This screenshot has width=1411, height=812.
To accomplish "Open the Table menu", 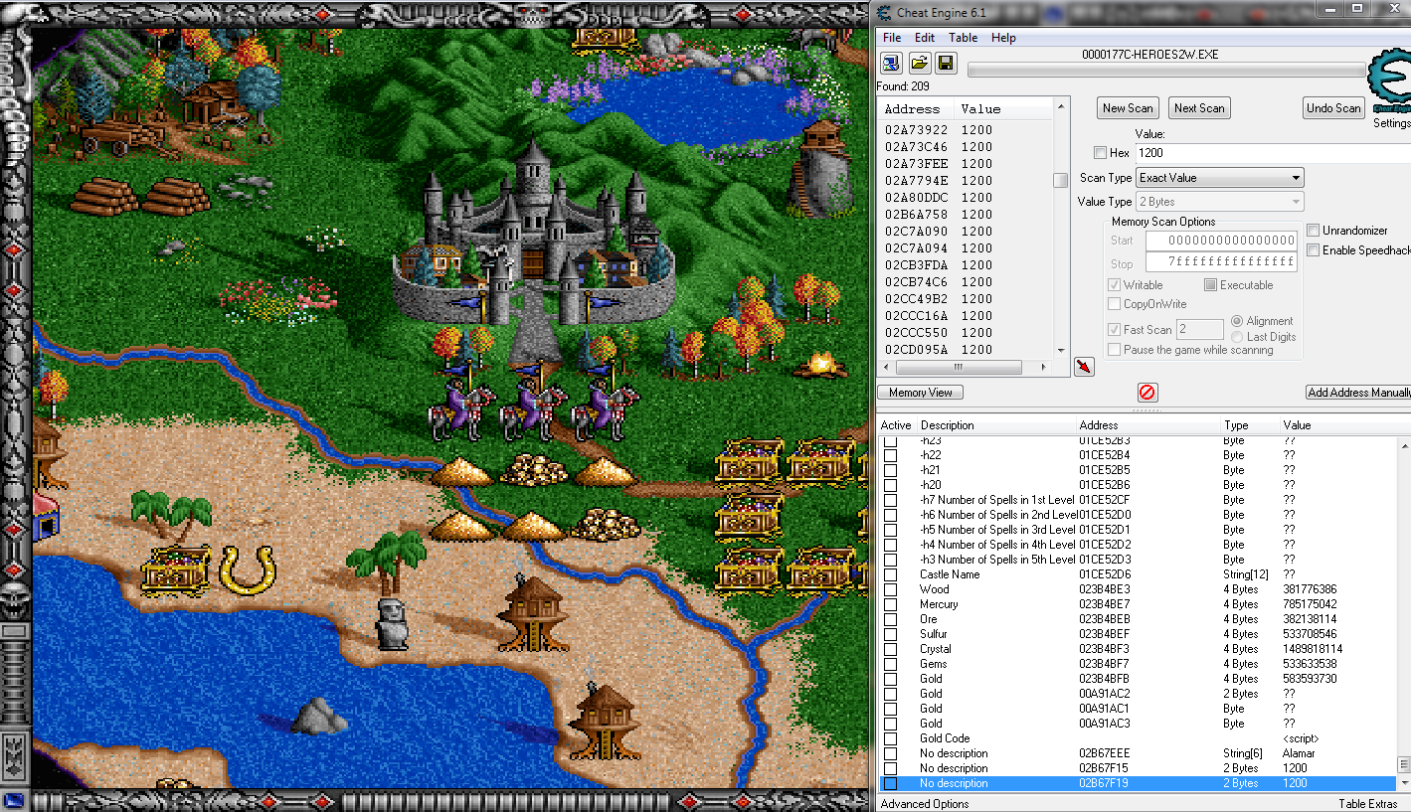I will click(963, 38).
